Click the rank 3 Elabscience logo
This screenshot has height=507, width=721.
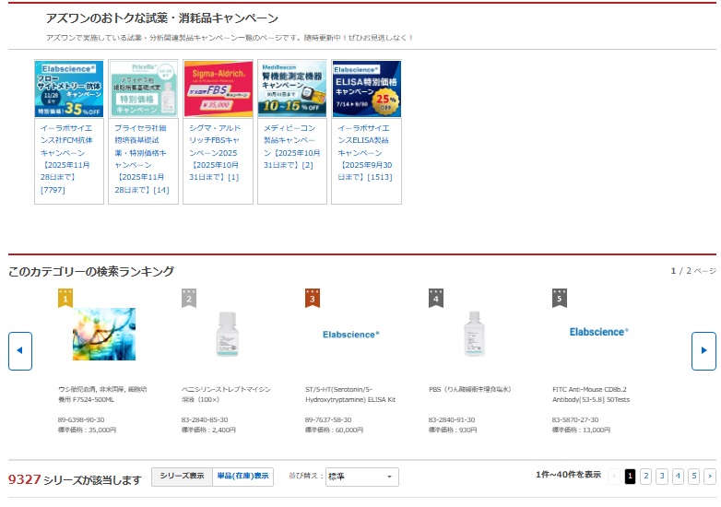coord(350,334)
